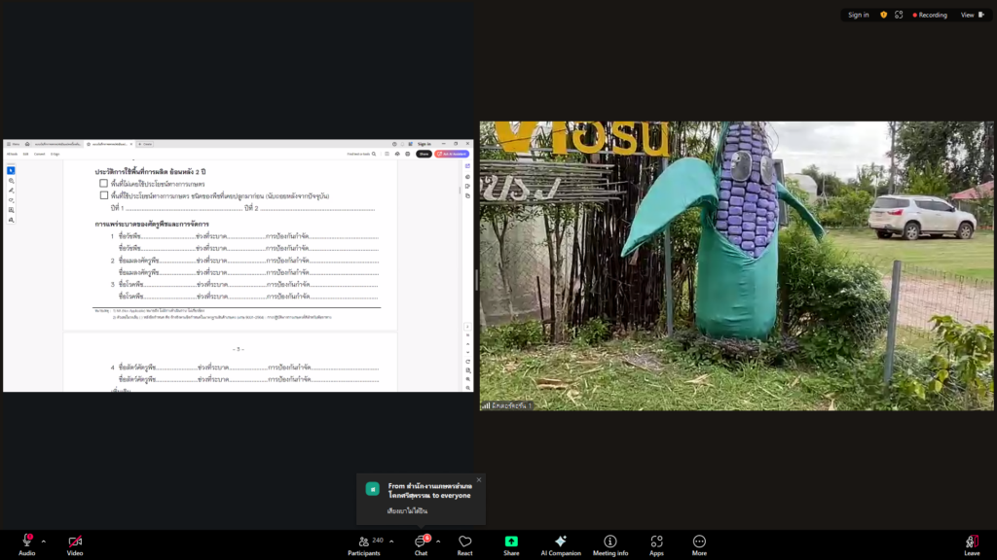Open the React emoji menu

[464, 543]
